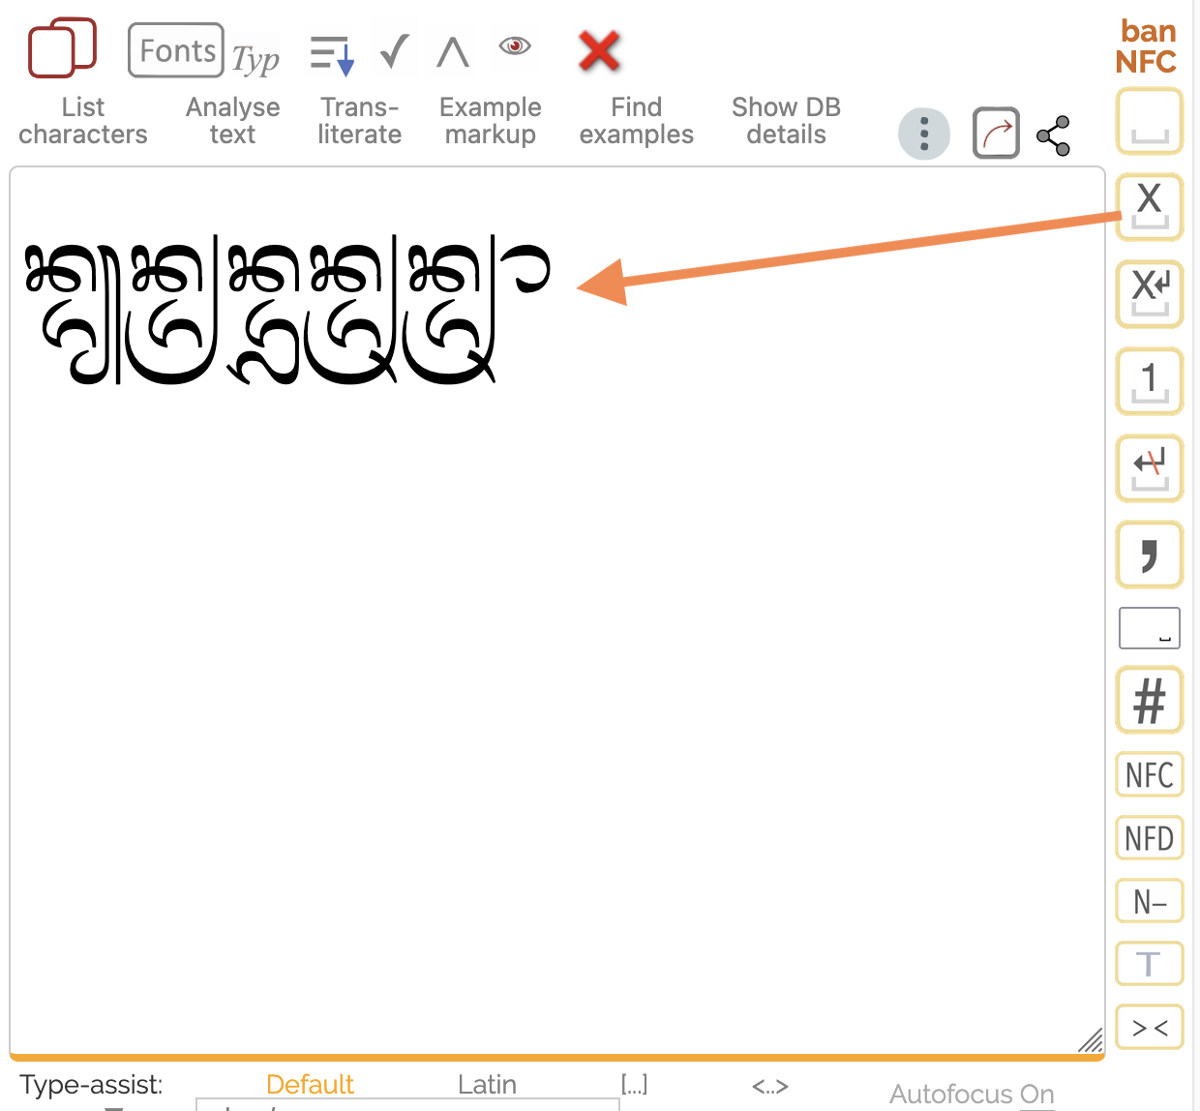Click the curved arrow export icon

point(996,134)
